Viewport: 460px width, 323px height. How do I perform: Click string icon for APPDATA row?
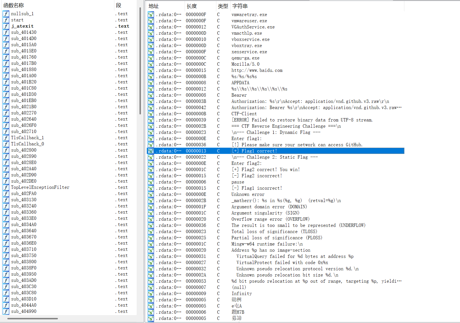click(151, 83)
